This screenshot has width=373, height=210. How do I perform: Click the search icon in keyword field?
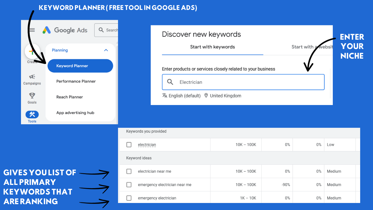[x=170, y=82]
